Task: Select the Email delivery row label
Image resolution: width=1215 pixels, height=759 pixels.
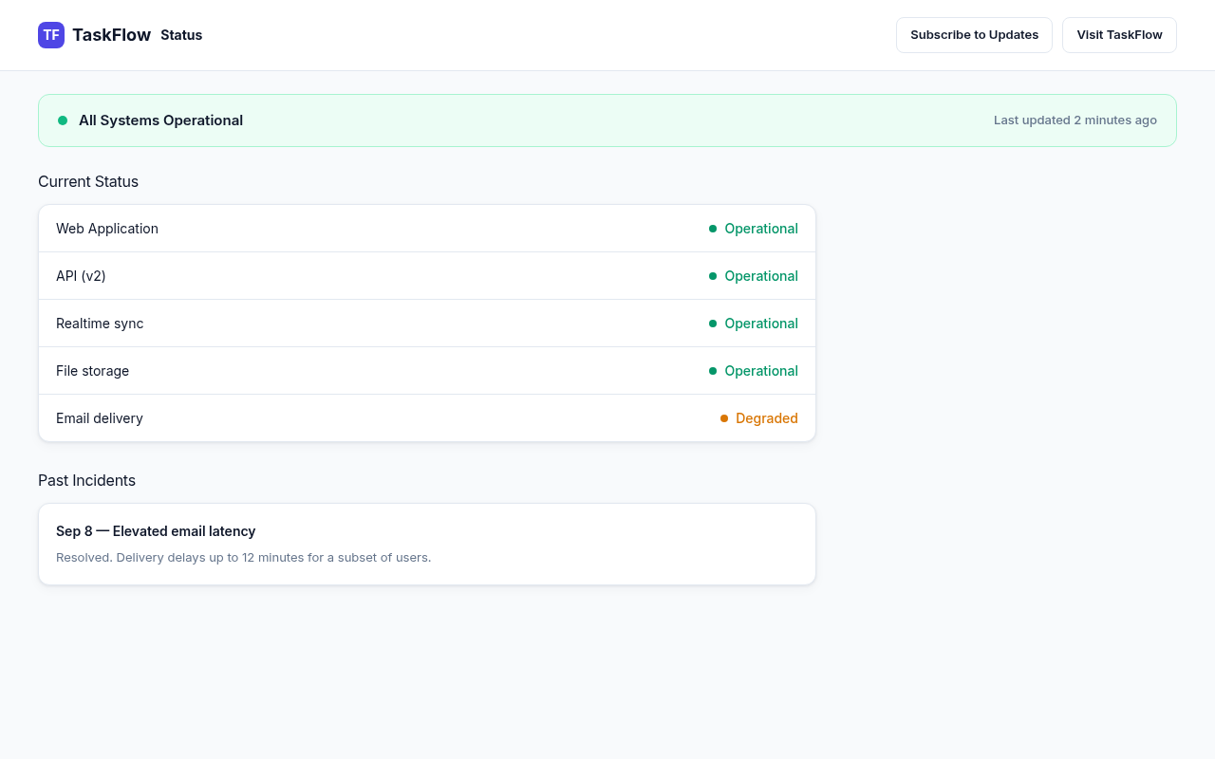Action: coord(100,418)
